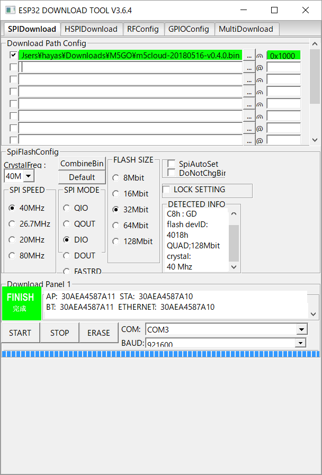Enable the fourth download path row checkbox
Image resolution: width=322 pixels, height=475 pixels.
(13, 91)
